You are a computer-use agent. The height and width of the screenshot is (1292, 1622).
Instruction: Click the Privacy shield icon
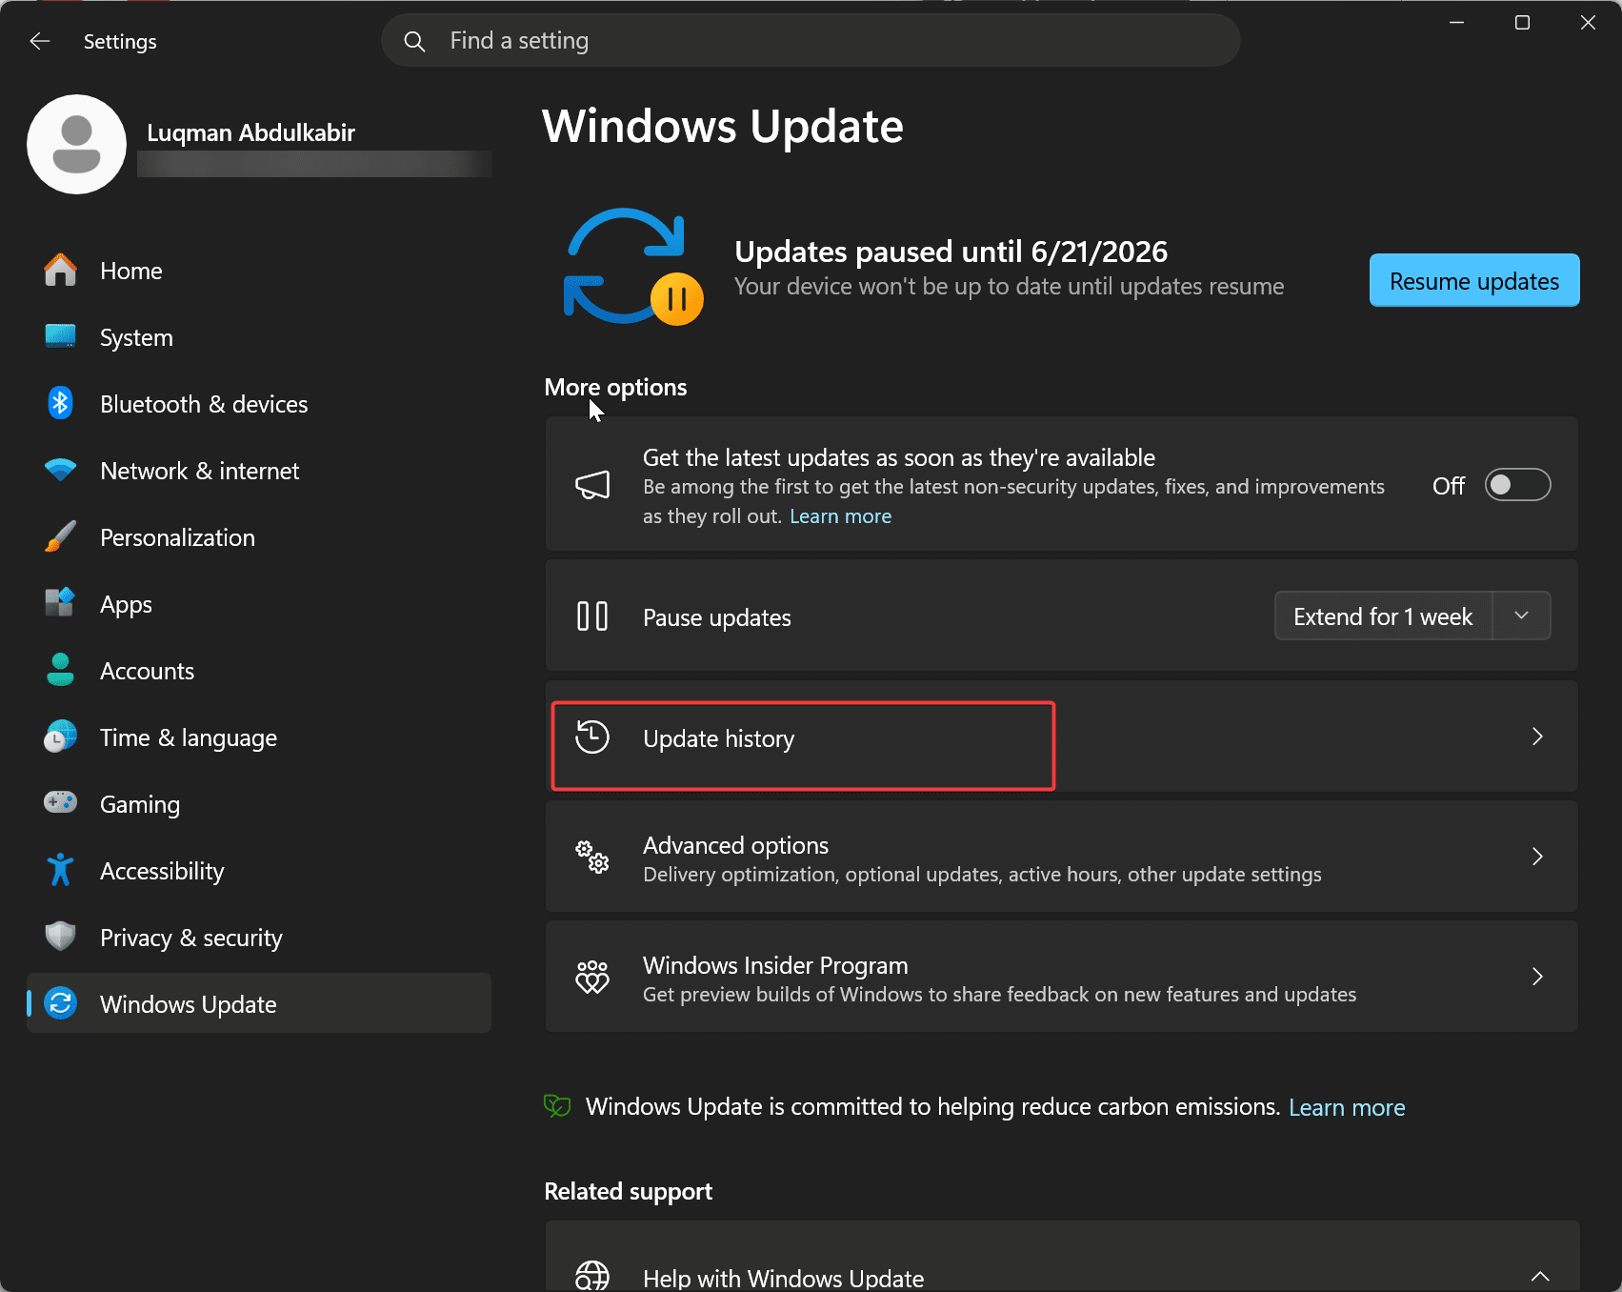point(60,937)
